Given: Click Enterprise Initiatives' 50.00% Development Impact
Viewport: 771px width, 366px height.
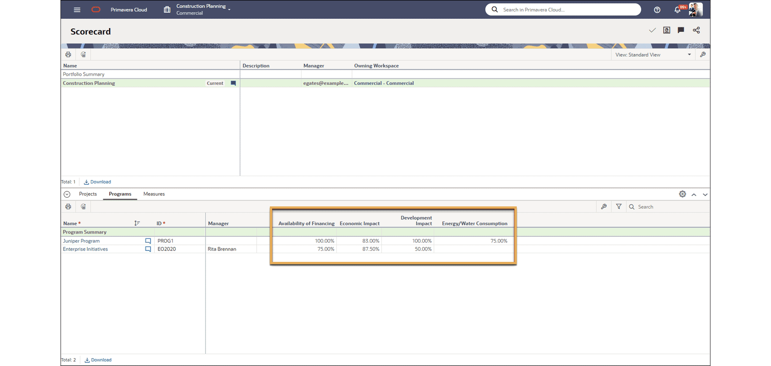Looking at the screenshot, I should click(x=423, y=249).
